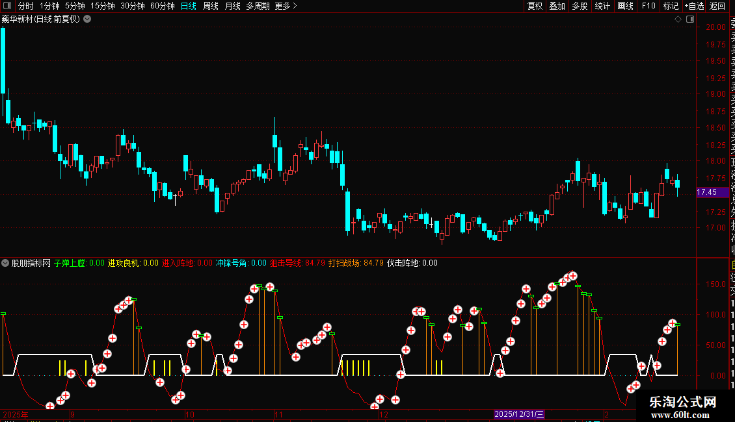
Task: Click the diamond icon in main chart
Action: 678,19
